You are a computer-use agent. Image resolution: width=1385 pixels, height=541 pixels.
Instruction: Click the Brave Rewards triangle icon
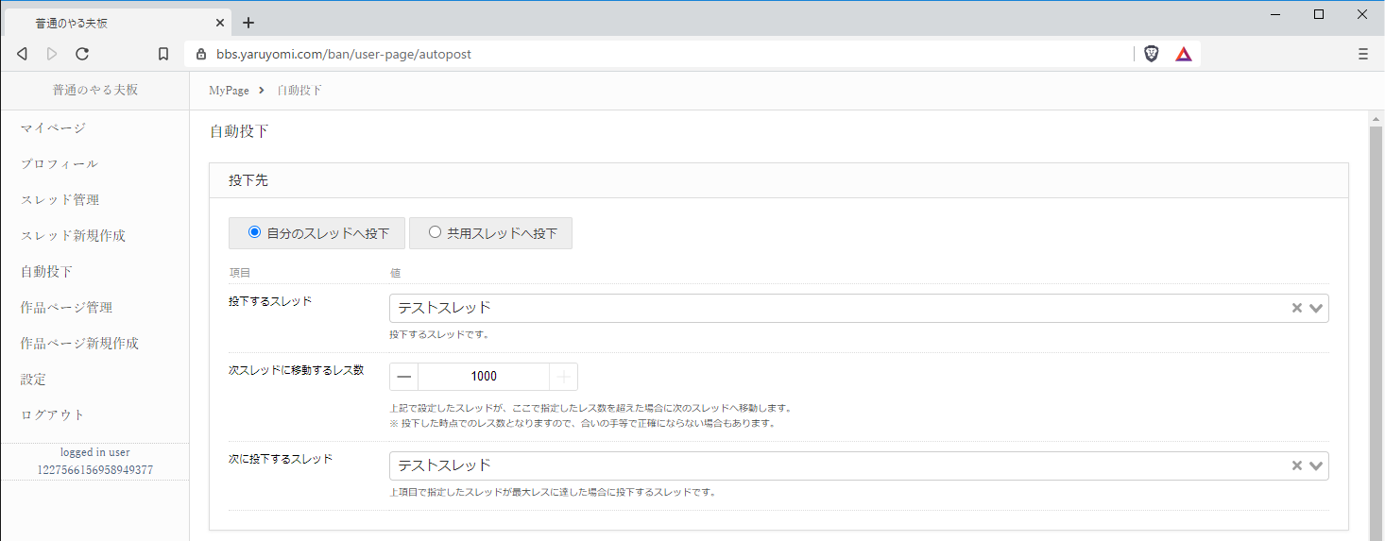click(1184, 54)
